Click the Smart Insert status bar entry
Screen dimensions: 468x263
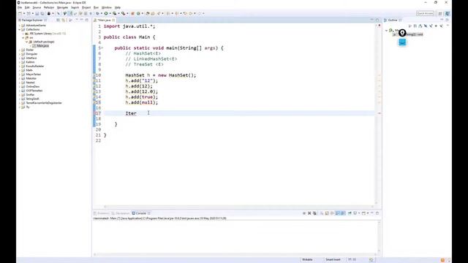[333, 260]
